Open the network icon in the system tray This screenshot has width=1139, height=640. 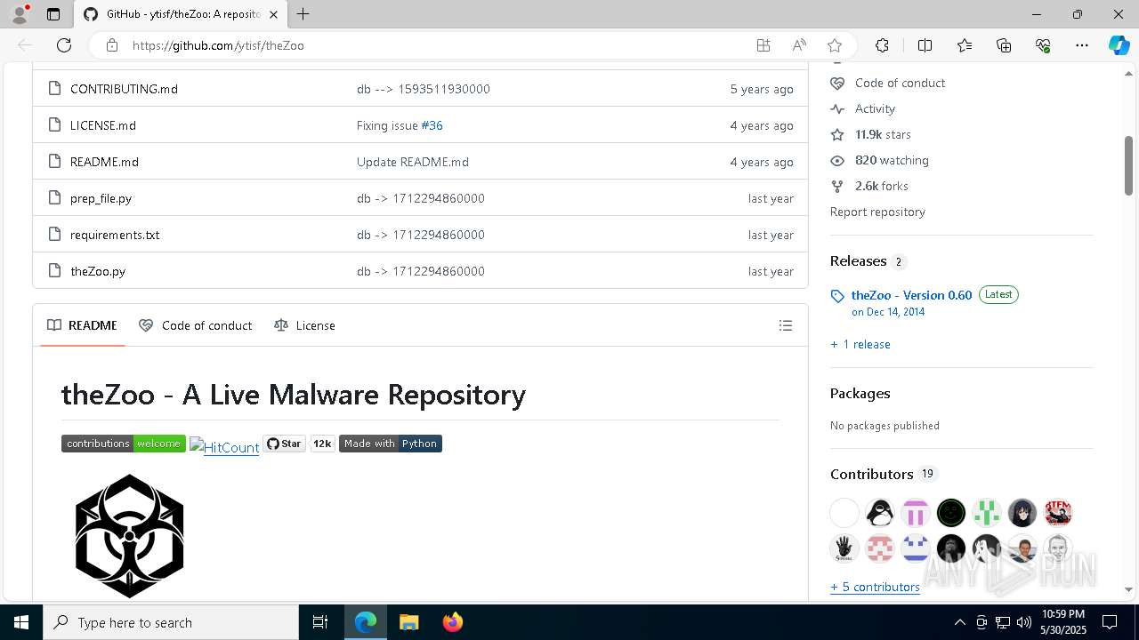coord(1003,622)
